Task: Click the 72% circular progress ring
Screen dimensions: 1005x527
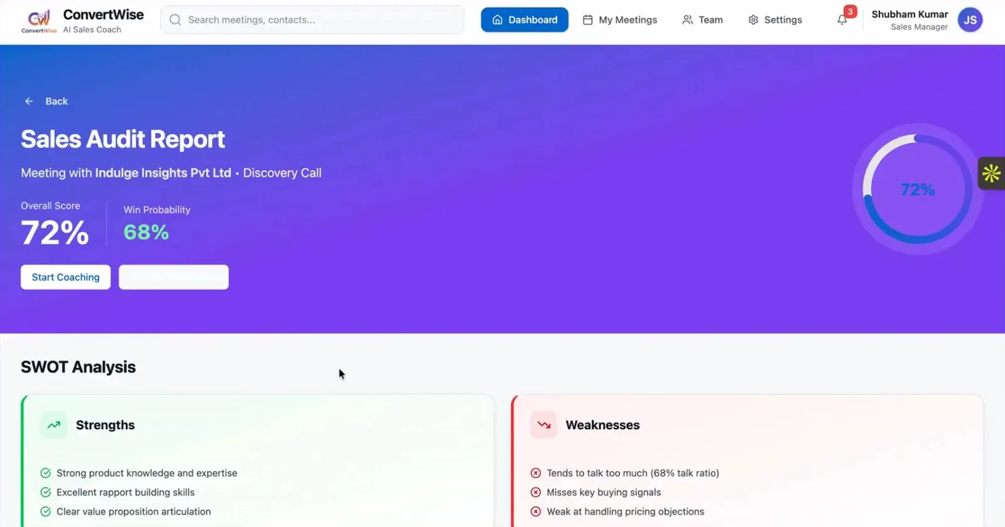Action: click(917, 189)
